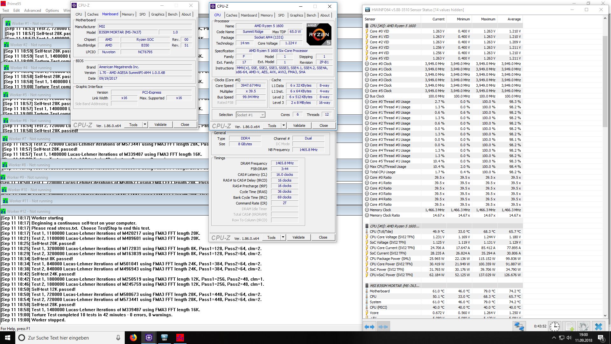Open Tools dropdown arrow in CPU tab window
The image size is (611, 344).
click(284, 125)
